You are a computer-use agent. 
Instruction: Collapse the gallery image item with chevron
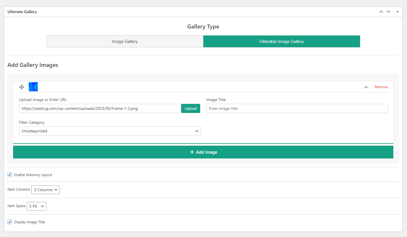[366, 87]
